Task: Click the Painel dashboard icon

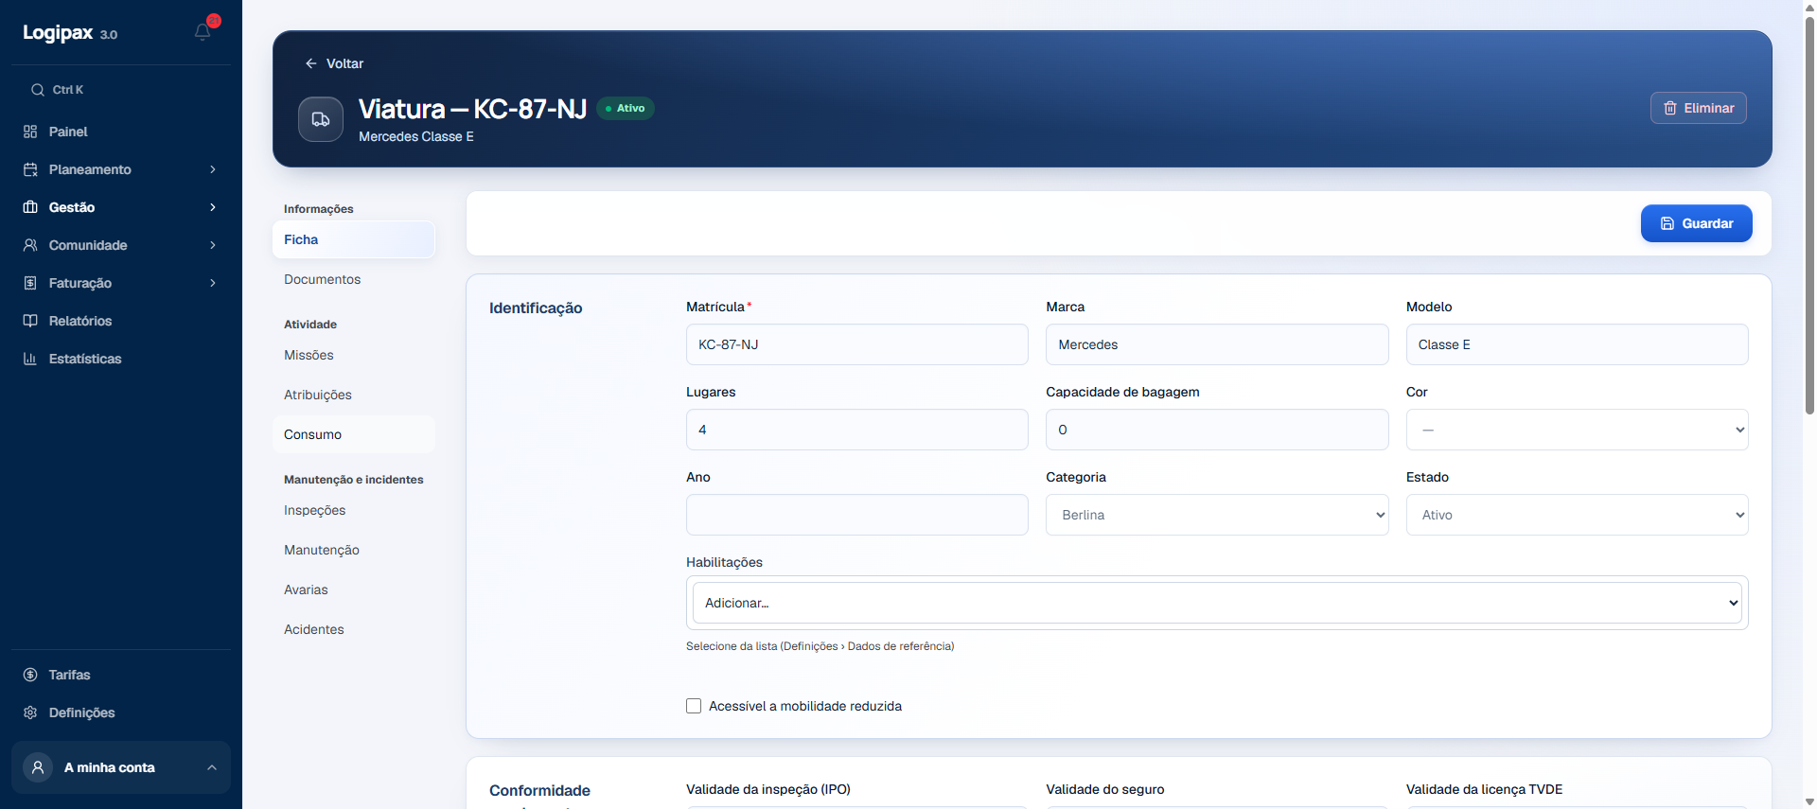Action: coord(30,132)
